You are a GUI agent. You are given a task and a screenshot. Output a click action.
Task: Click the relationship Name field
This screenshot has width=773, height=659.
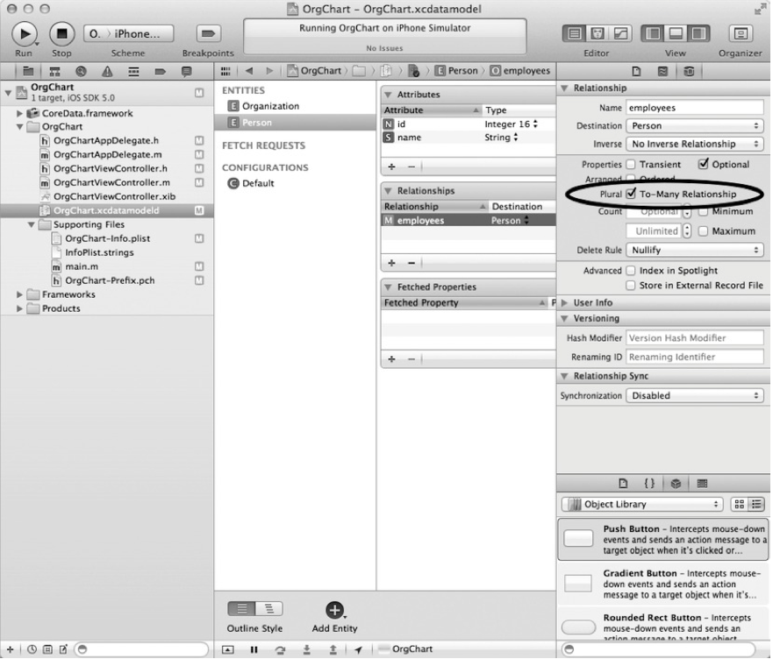pos(695,108)
